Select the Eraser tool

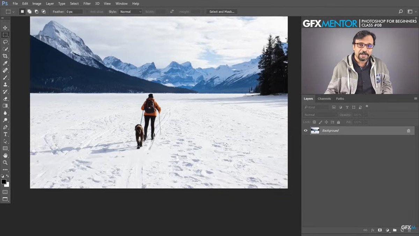(x=5, y=99)
